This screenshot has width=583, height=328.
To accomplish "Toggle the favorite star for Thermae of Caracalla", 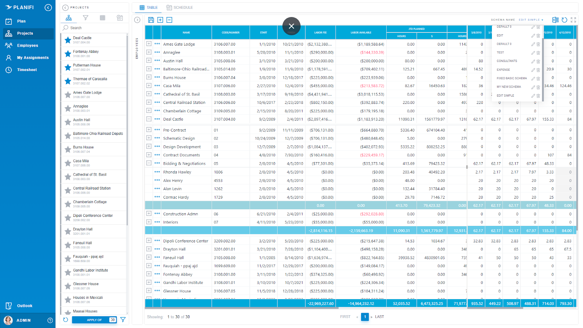I will (68, 81).
